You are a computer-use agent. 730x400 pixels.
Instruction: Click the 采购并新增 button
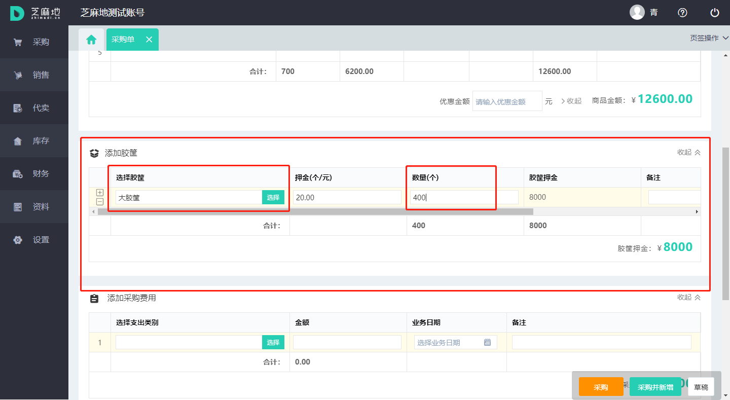point(655,387)
